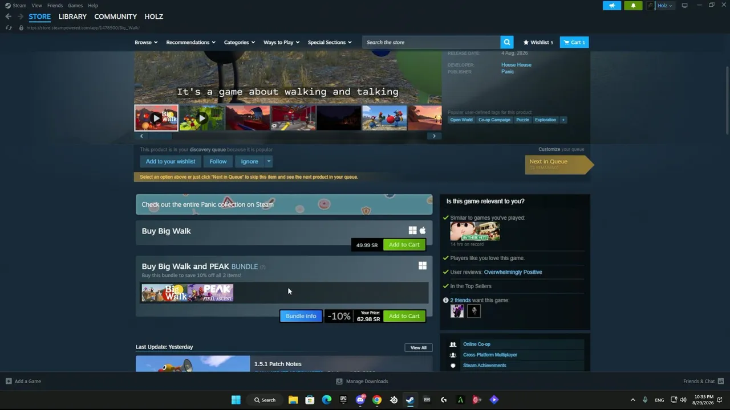730x410 pixels.
Task: View all updates
Action: [x=419, y=347]
